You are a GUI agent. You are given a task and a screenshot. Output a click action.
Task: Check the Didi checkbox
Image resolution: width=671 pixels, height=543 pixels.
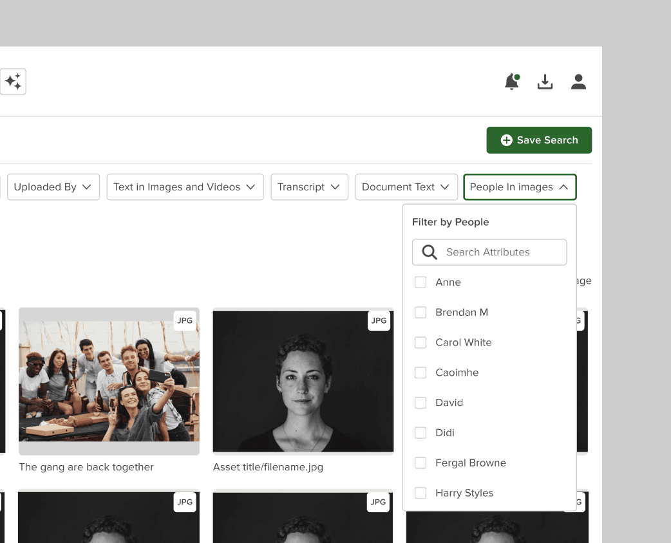pos(421,433)
